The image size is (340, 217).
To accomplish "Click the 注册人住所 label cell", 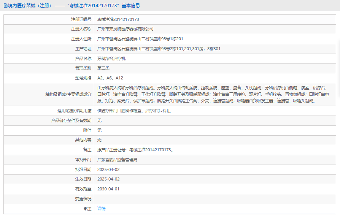I will (x=49, y=39).
